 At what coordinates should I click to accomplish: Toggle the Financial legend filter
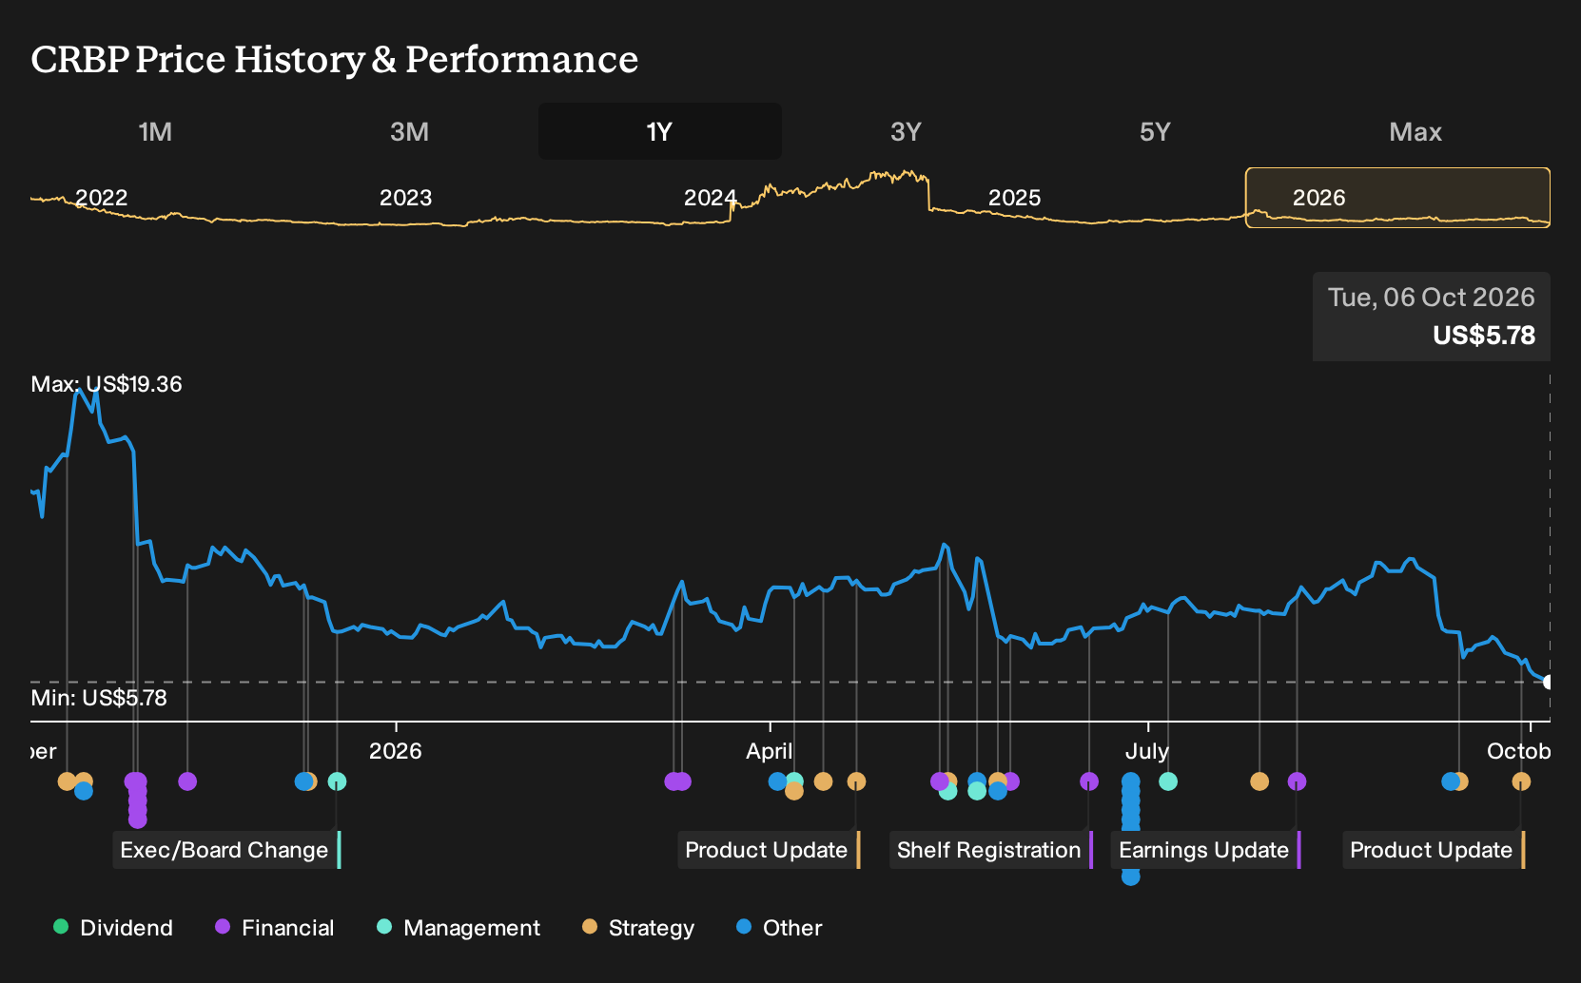(x=275, y=928)
